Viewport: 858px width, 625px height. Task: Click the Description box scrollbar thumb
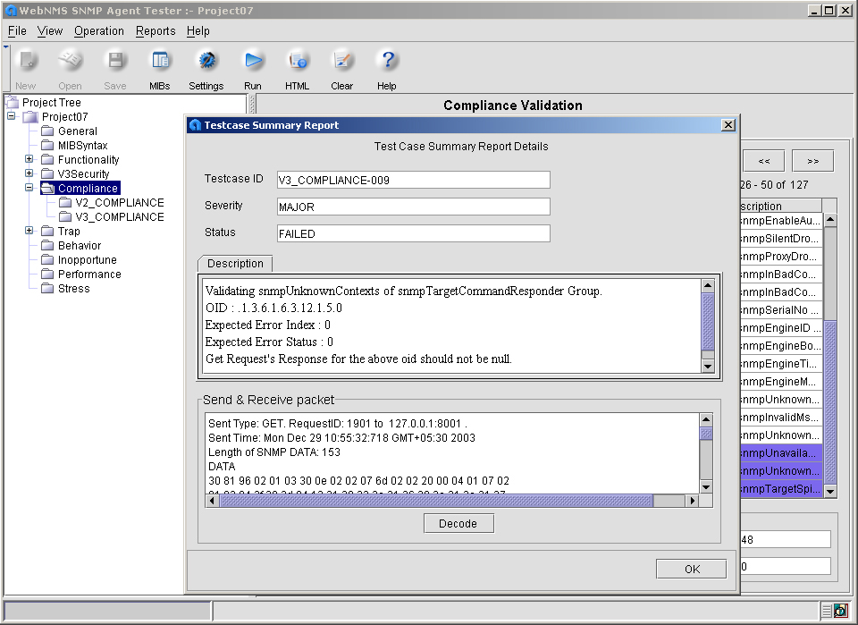(708, 321)
